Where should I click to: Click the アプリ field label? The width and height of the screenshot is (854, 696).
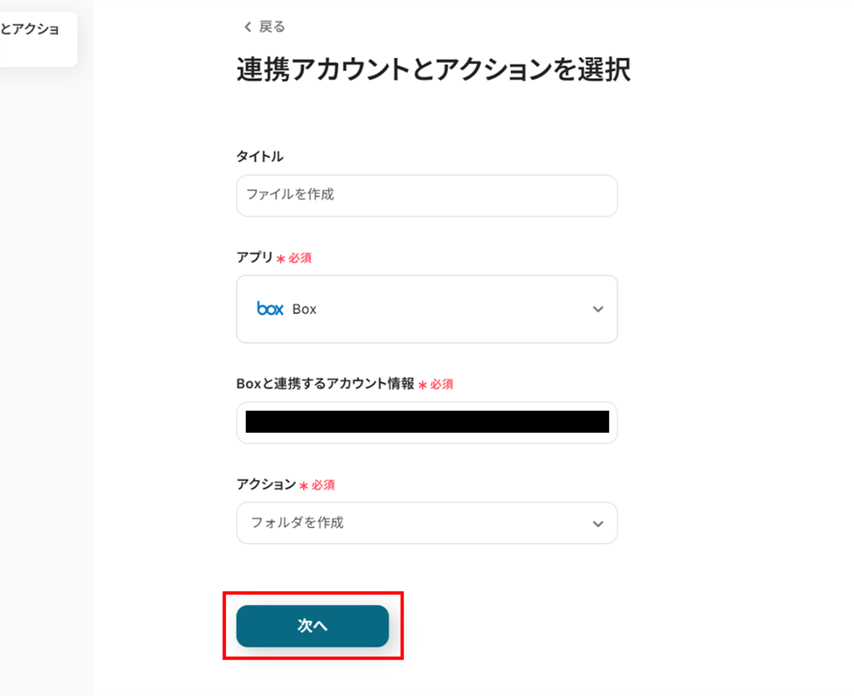255,257
